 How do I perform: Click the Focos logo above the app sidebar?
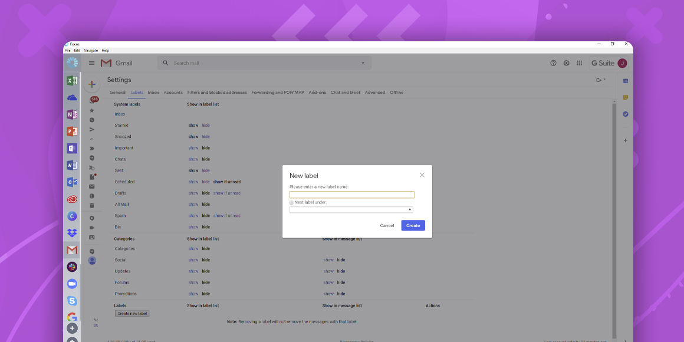(x=72, y=63)
